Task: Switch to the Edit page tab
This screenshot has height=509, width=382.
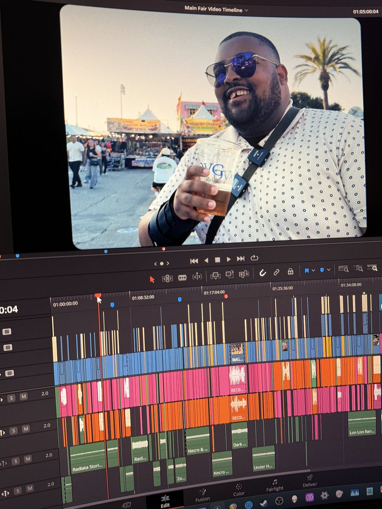Action: tap(165, 501)
